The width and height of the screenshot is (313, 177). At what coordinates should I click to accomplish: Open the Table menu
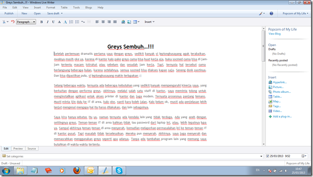tap(64, 7)
